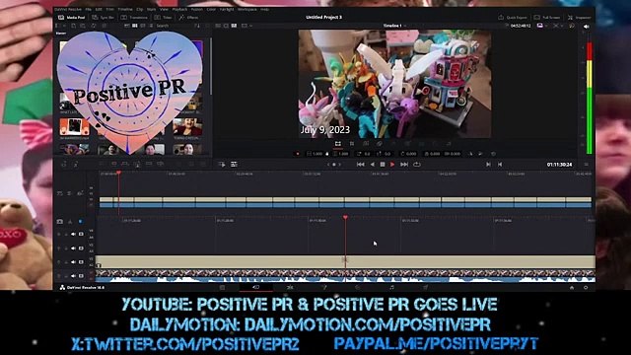Image resolution: width=631 pixels, height=355 pixels.
Task: Mute the third timeline track
Action: [x=73, y=262]
